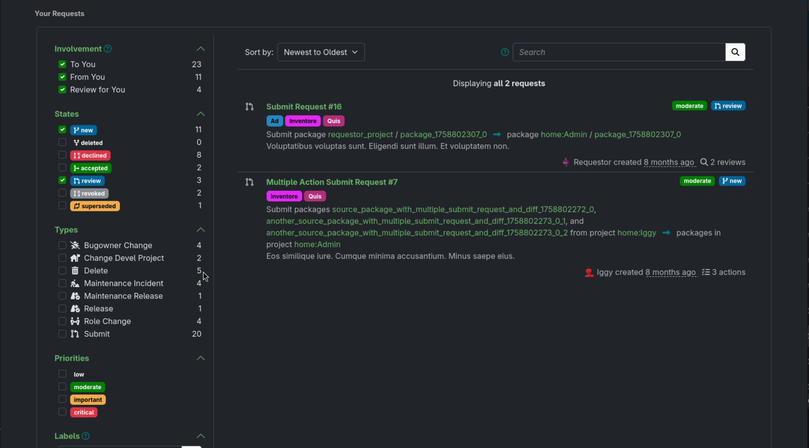Click Quis label on Request #16
This screenshot has height=448, width=809.
click(334, 121)
